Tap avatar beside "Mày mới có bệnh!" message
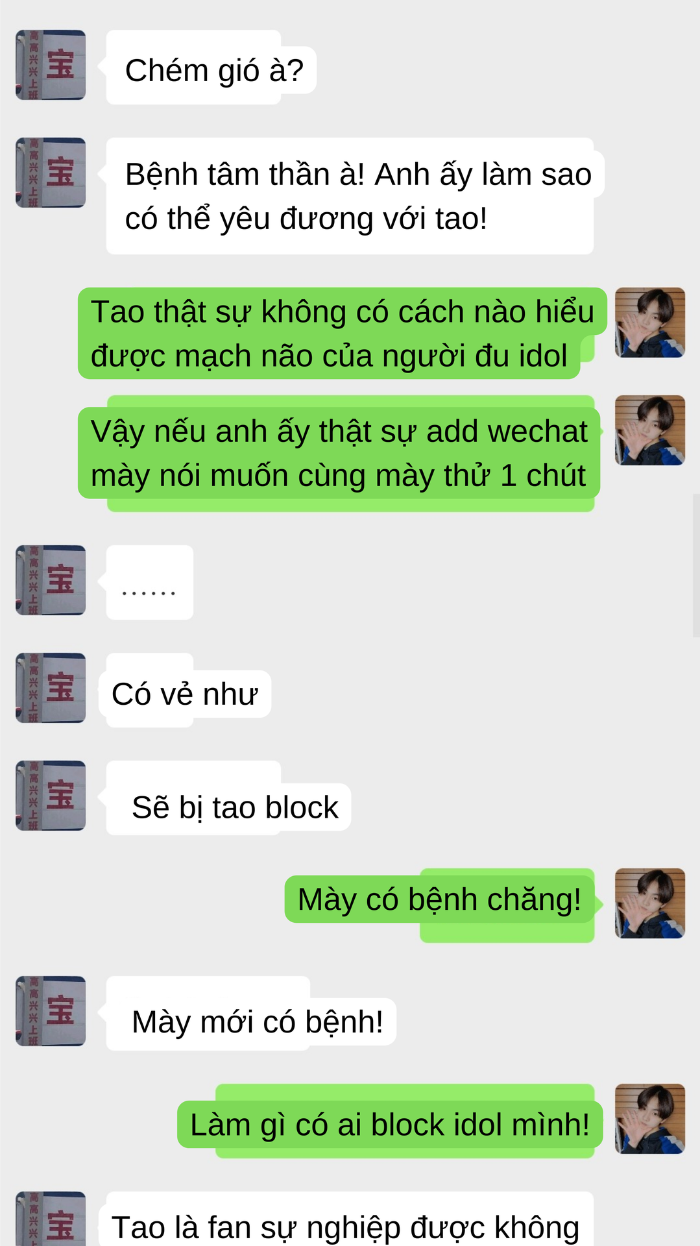The image size is (700, 1246). [x=51, y=1011]
